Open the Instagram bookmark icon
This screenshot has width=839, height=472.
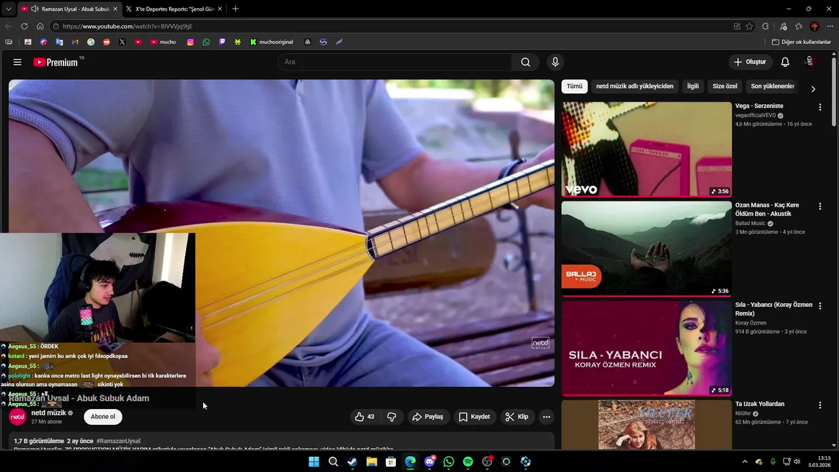(x=191, y=42)
